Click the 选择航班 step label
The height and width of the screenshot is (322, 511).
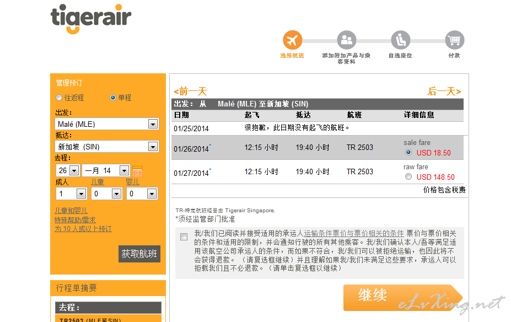tap(292, 55)
